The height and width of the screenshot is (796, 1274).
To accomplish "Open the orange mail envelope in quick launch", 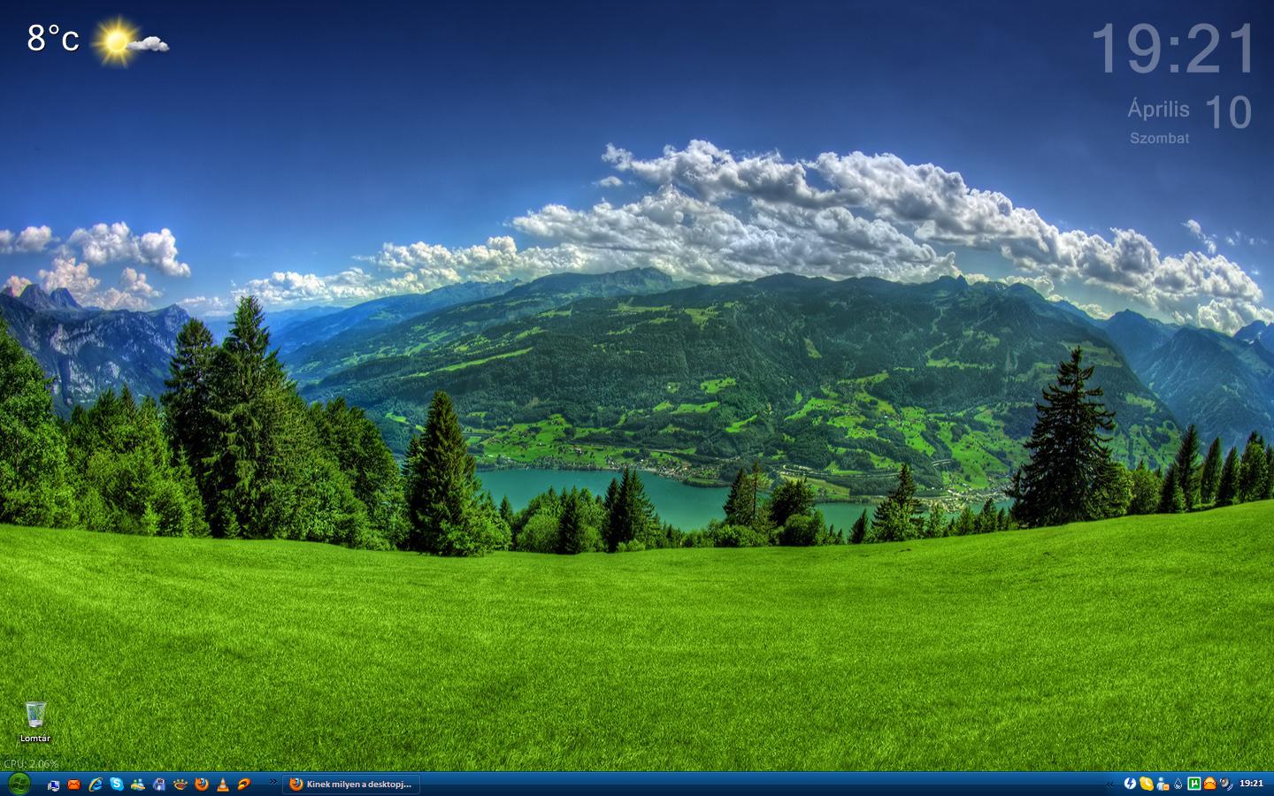I will (74, 785).
